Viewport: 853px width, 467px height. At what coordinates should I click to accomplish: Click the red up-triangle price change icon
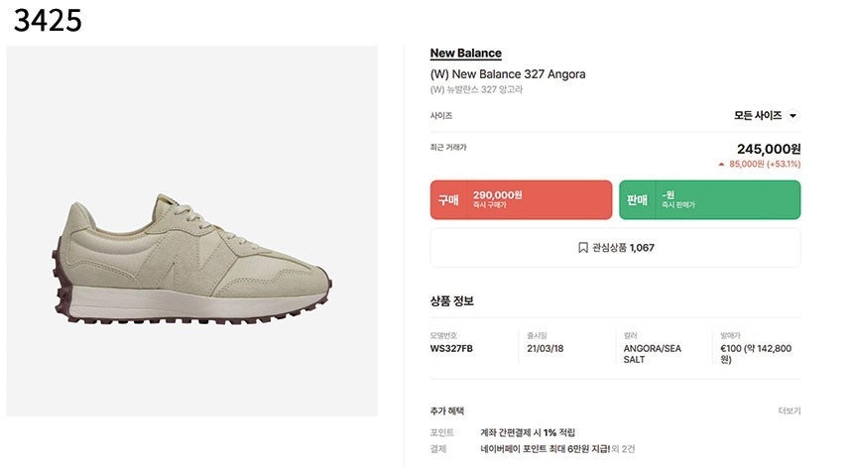(721, 165)
